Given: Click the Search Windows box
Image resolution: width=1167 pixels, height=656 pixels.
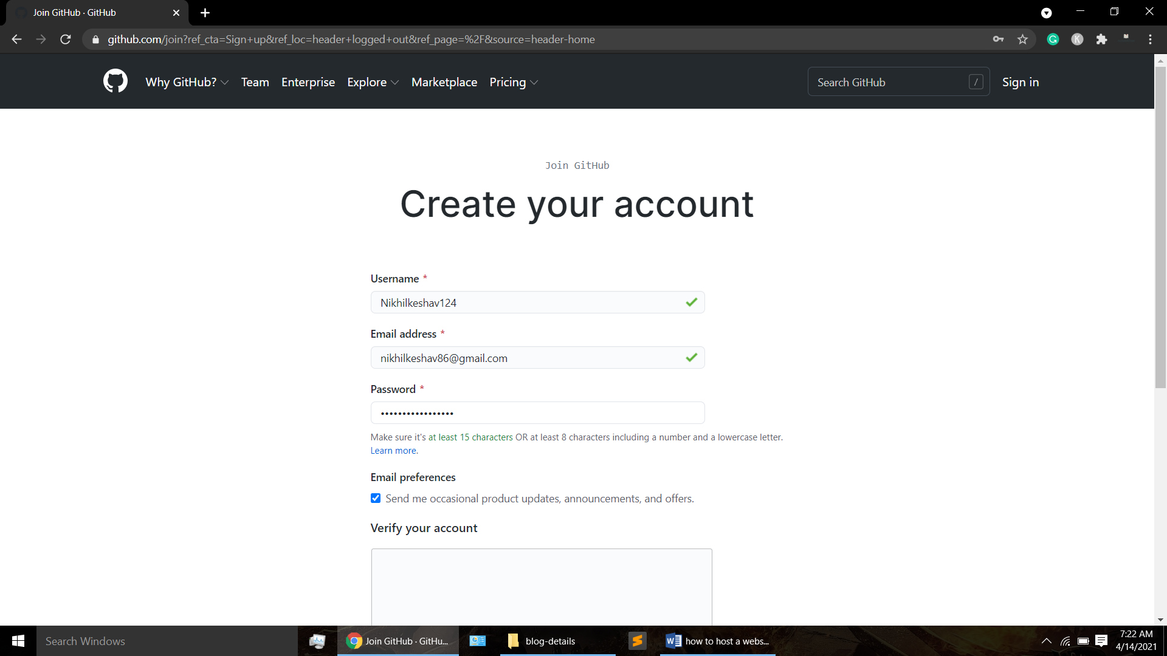Looking at the screenshot, I should [x=167, y=641].
